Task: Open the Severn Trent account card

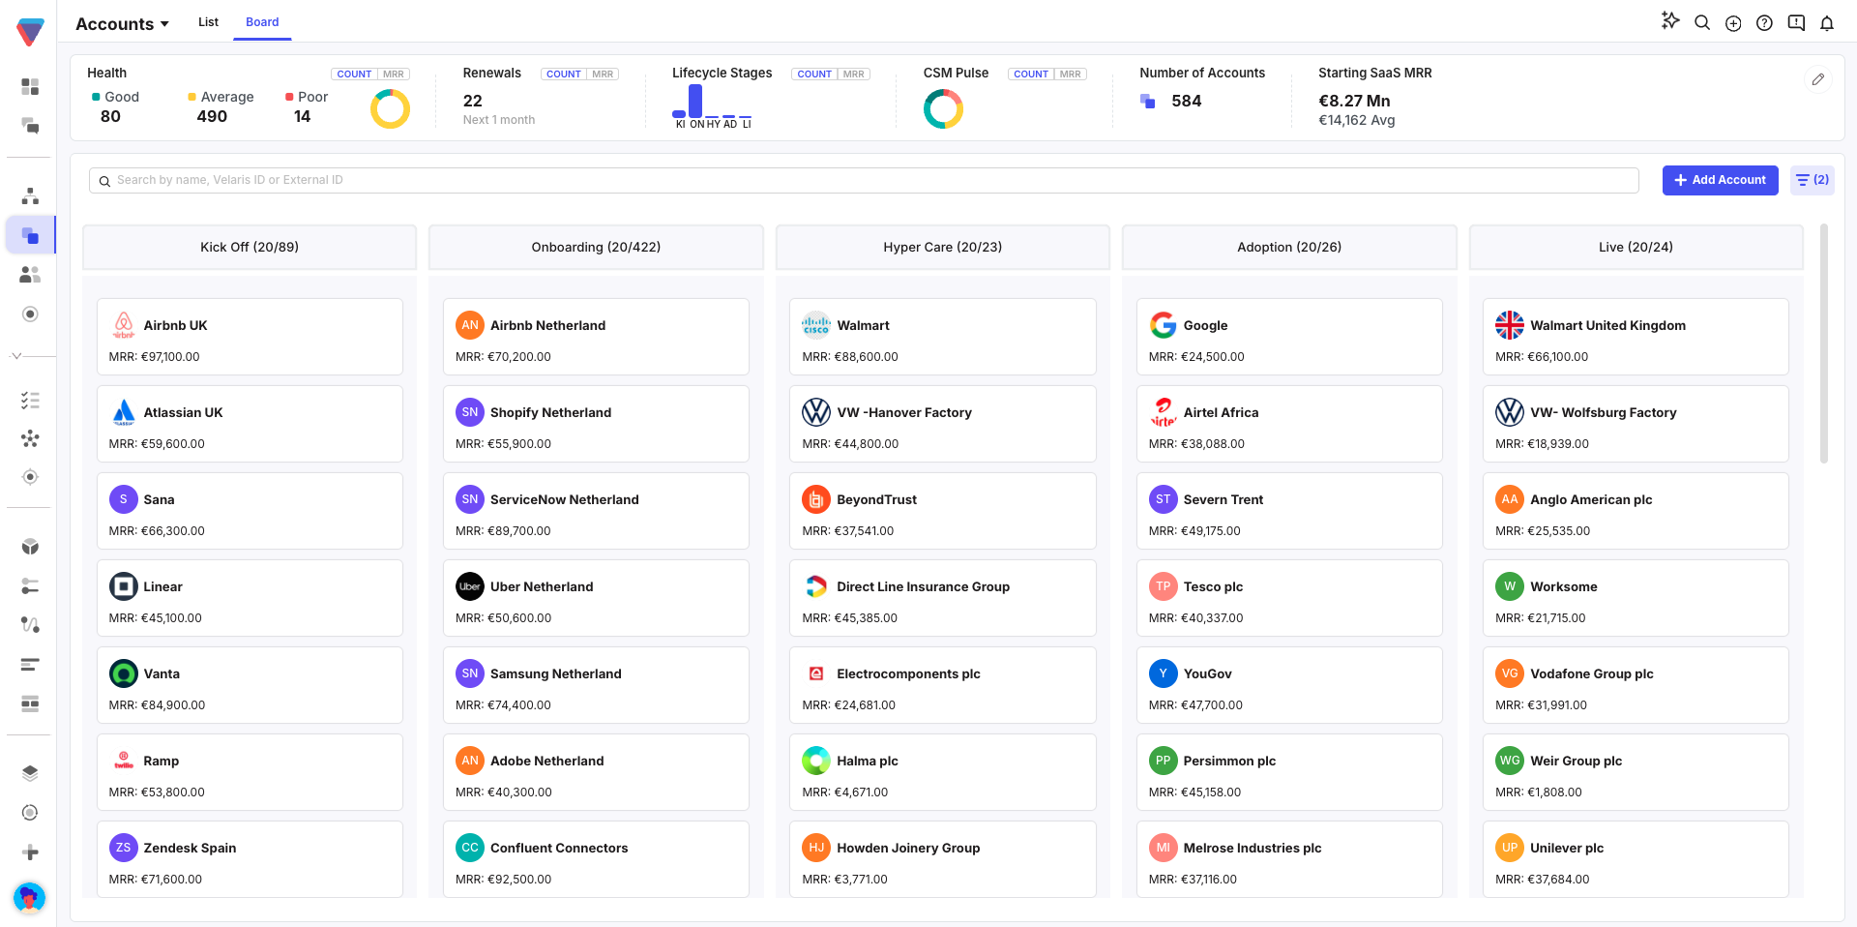Action: [x=1289, y=511]
